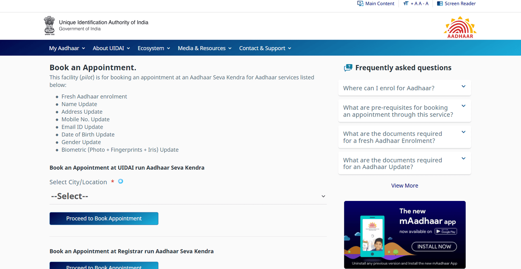Click the Government of India emblem icon
This screenshot has height=269, width=521.
[49, 25]
